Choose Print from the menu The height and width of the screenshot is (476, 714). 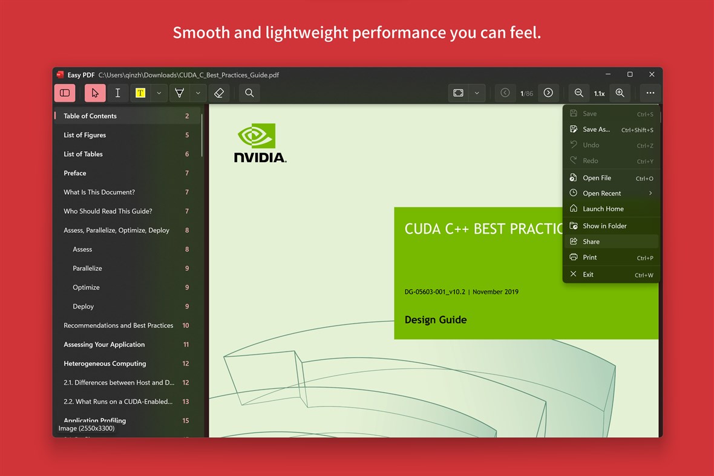611,258
